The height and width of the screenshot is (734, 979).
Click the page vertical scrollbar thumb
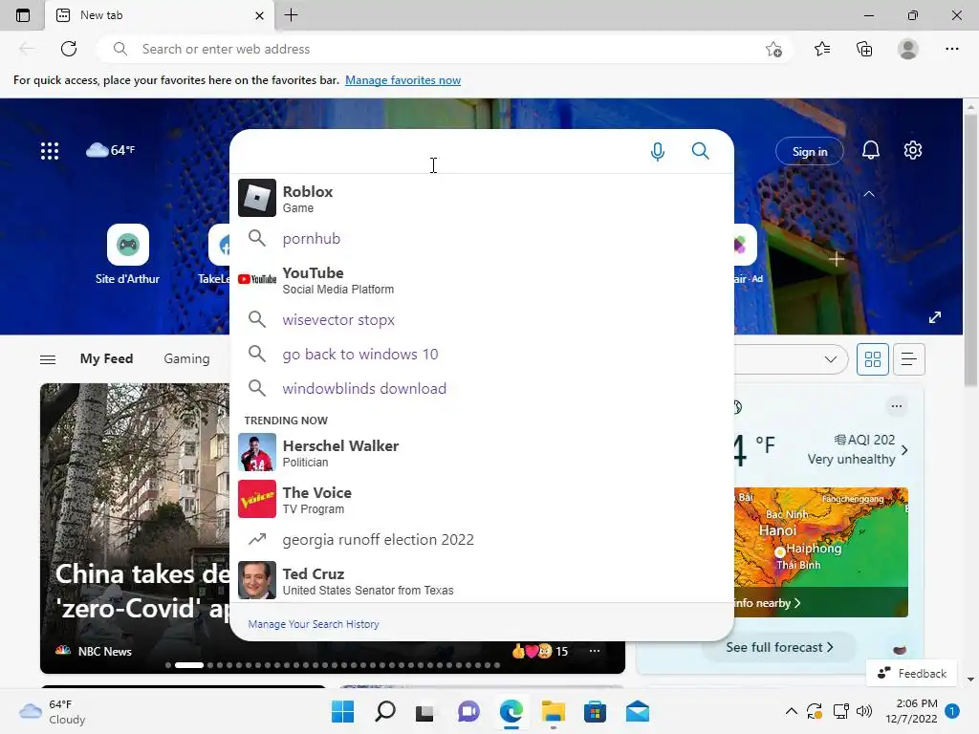click(970, 249)
